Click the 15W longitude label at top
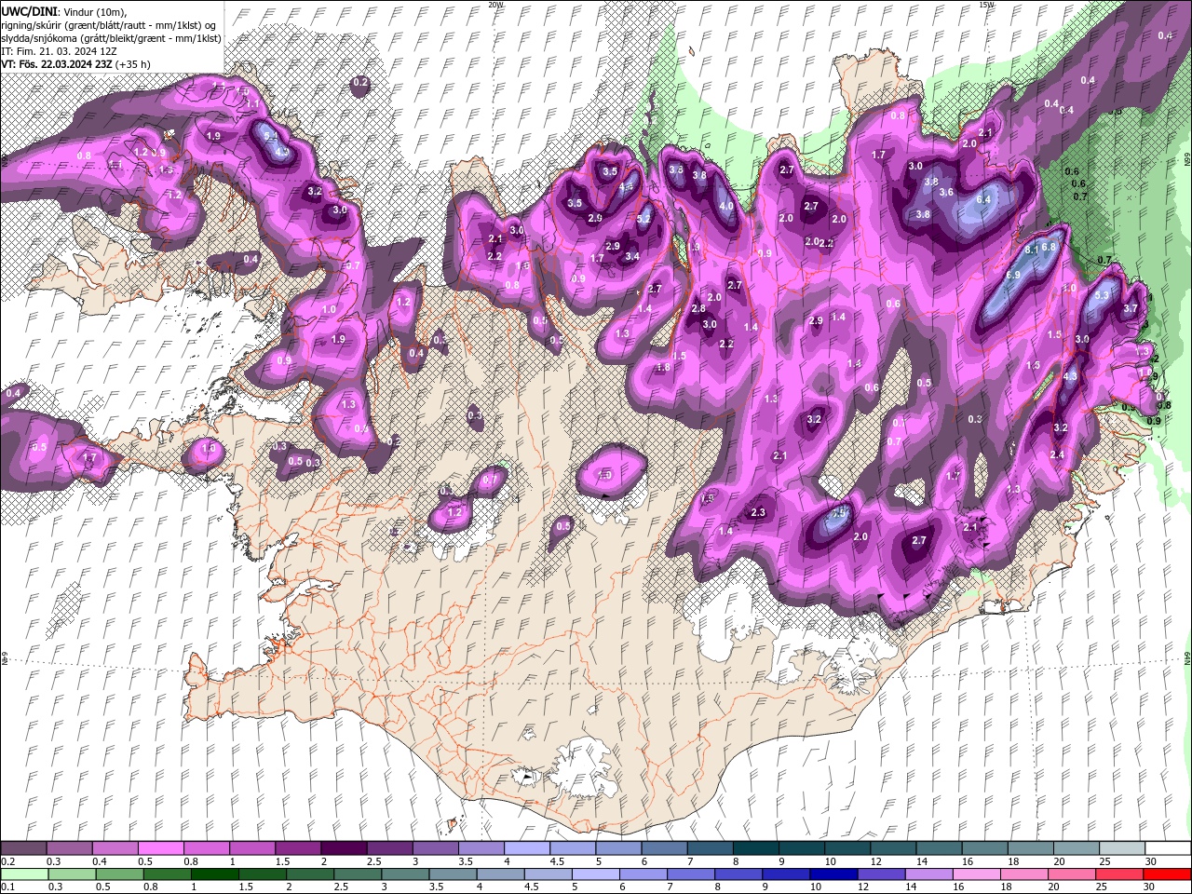The image size is (1192, 894). [986, 5]
